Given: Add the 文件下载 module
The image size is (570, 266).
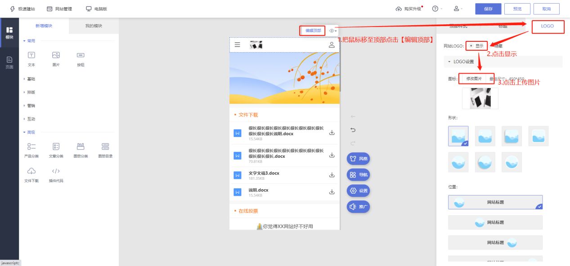Looking at the screenshot, I should [x=31, y=175].
